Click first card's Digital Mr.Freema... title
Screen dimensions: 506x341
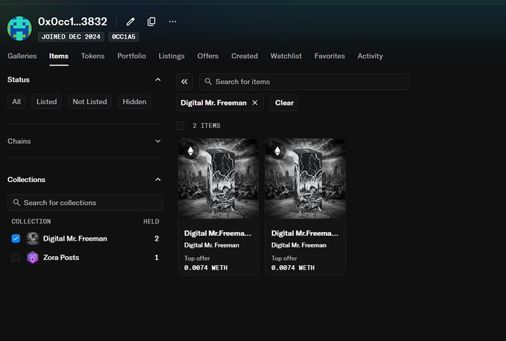(217, 233)
